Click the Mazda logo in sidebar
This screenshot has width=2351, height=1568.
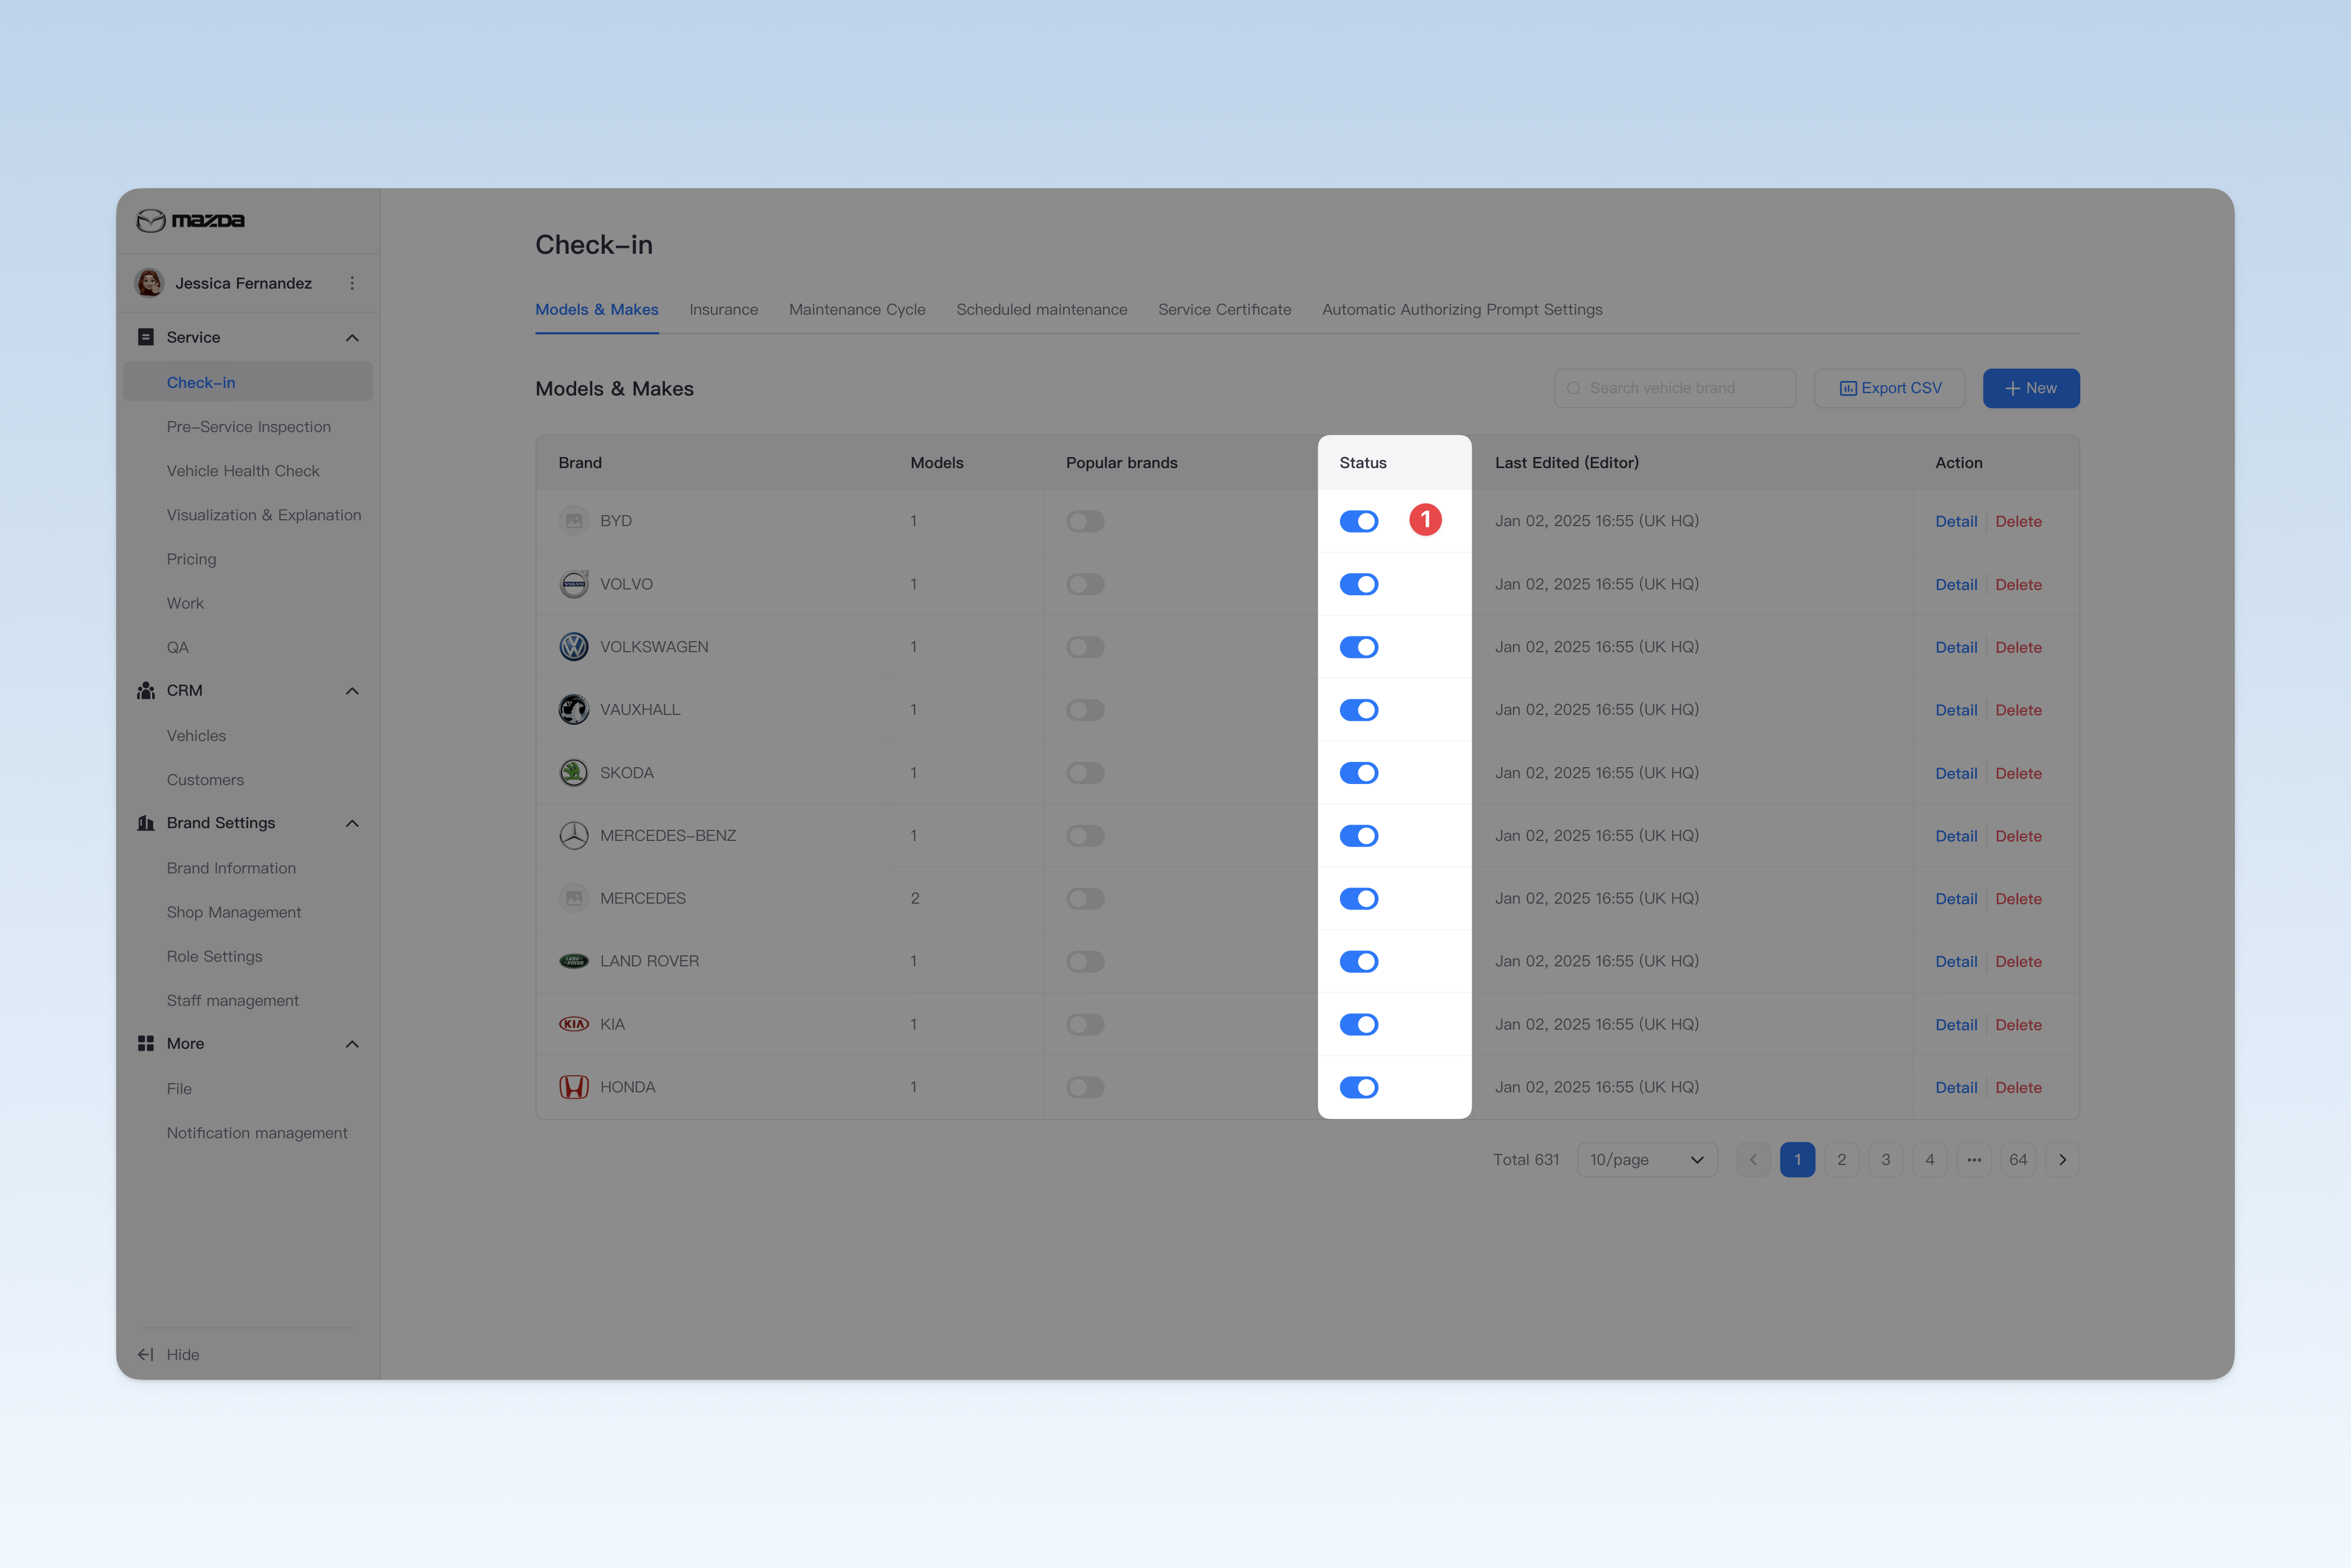190,220
